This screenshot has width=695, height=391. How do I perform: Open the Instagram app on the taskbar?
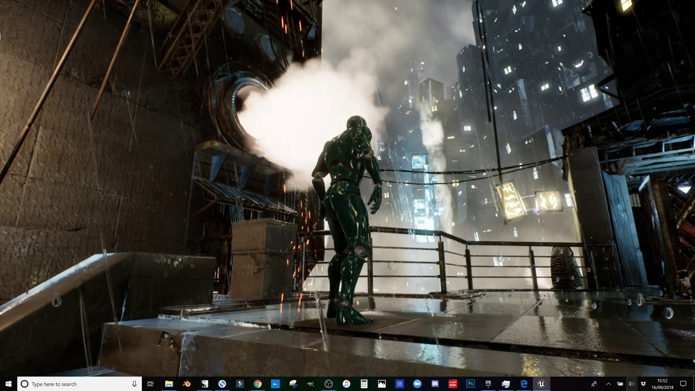(400, 384)
